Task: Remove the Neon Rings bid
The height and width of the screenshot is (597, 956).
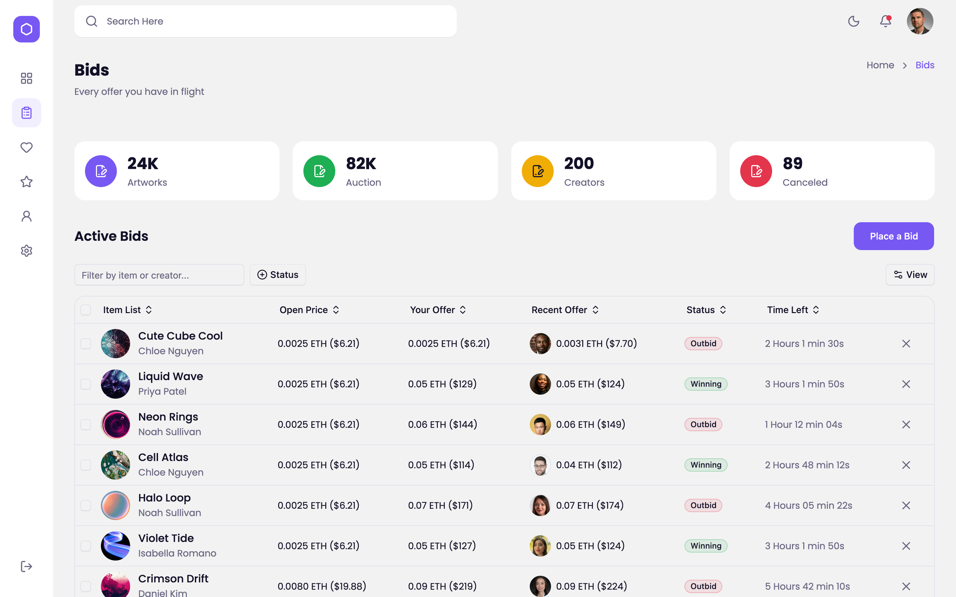Action: coord(906,425)
